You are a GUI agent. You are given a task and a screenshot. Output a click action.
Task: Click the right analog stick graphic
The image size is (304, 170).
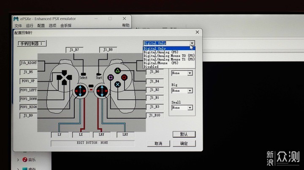click(x=102, y=91)
